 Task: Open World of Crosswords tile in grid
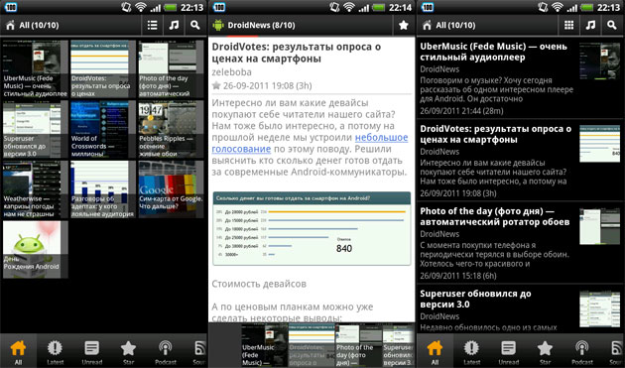(x=103, y=129)
